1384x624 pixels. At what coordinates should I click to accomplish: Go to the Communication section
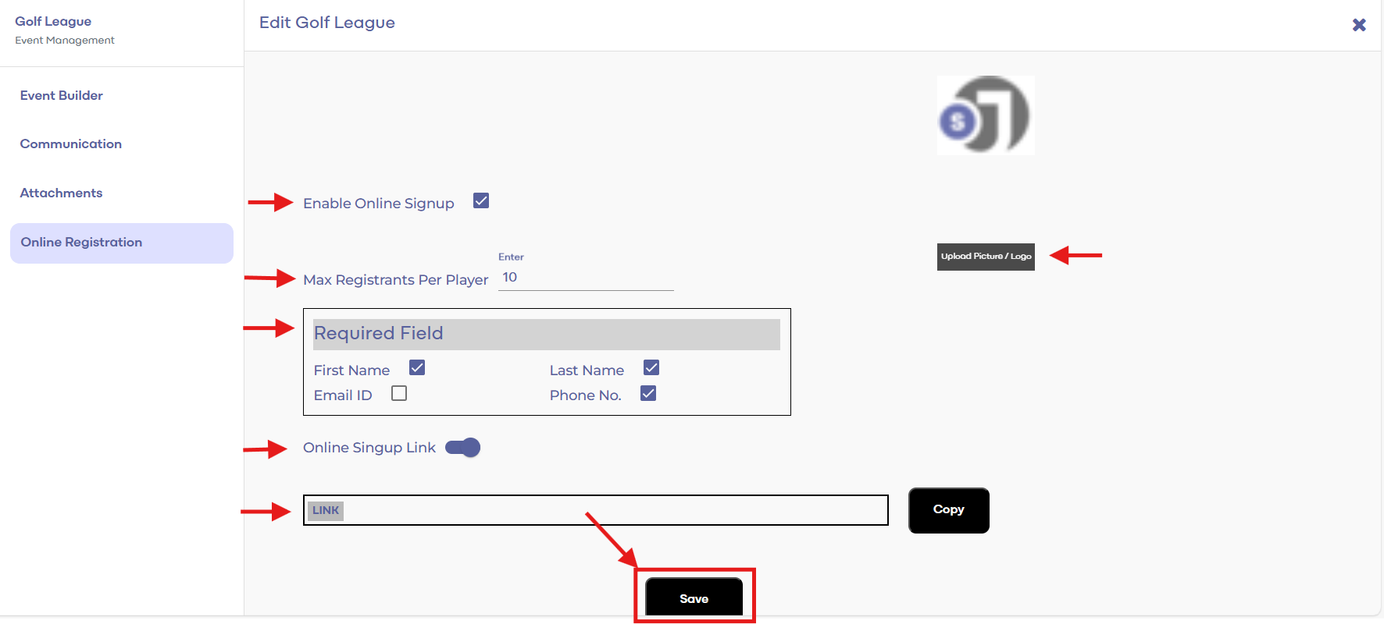click(71, 144)
